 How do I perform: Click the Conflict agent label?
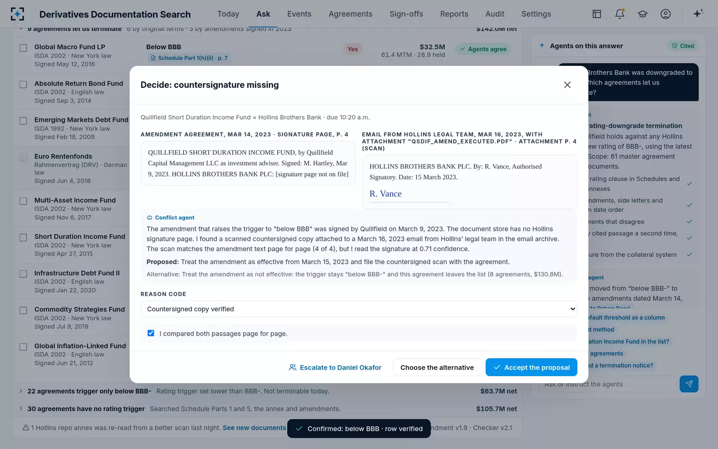171,218
